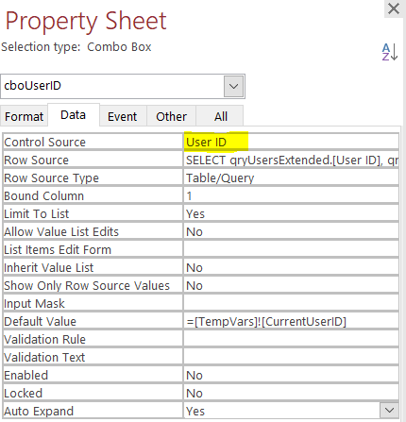Switch to the Format tab
The image size is (406, 422).
25,116
